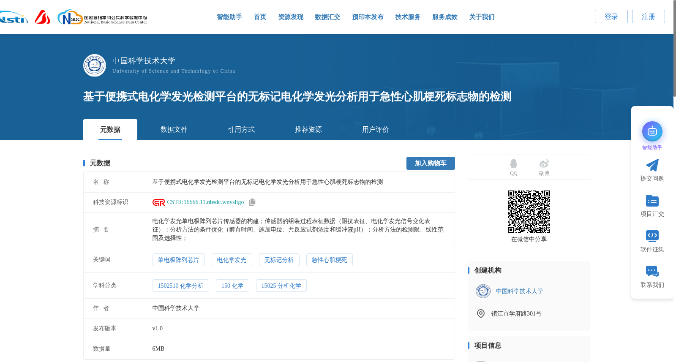Click the WeChat share QR code
The image size is (676, 362).
529,212
